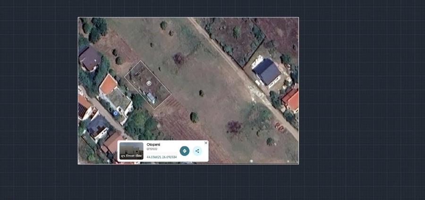Click the purple bush in the lower-right field
The width and height of the screenshot is (425, 200).
pyautogui.click(x=233, y=126)
